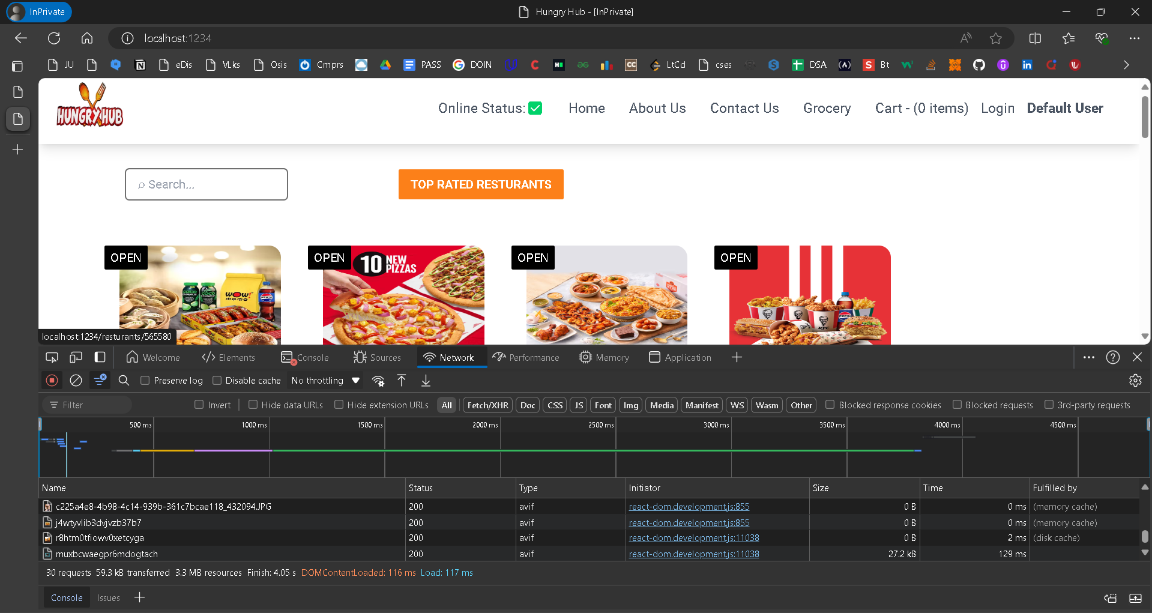Open initiator react-dom.development.js:855 first row

[689, 507]
